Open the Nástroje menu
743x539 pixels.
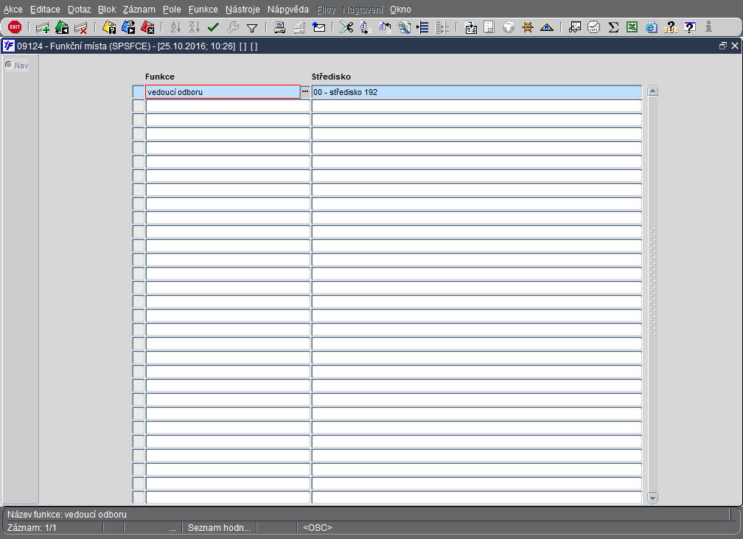click(x=243, y=10)
